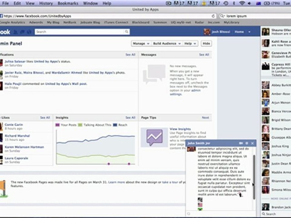Screen dimensions: 291x218
Task: Click Laura Caporale in New Likes
Action: [x=16, y=158]
